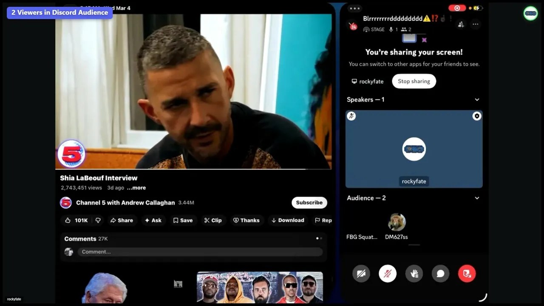Share the YouTube video
Screen dimensions: 544x306
click(x=122, y=220)
